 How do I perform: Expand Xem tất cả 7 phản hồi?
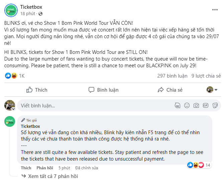coord(53,176)
